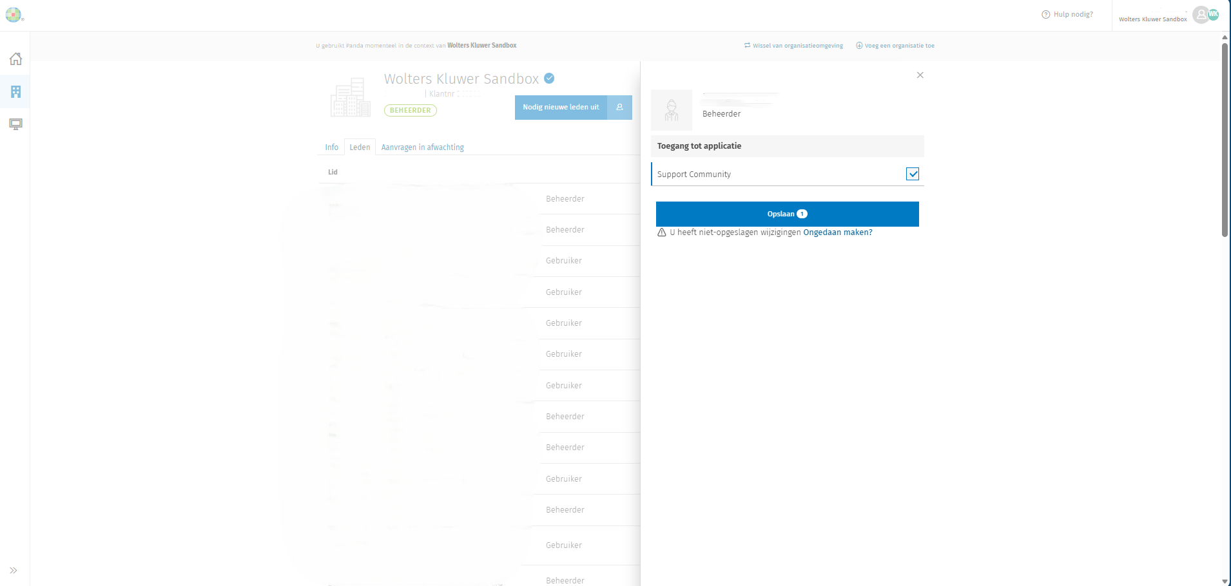
Task: Untick the Support Community checkbox
Action: [x=913, y=174]
